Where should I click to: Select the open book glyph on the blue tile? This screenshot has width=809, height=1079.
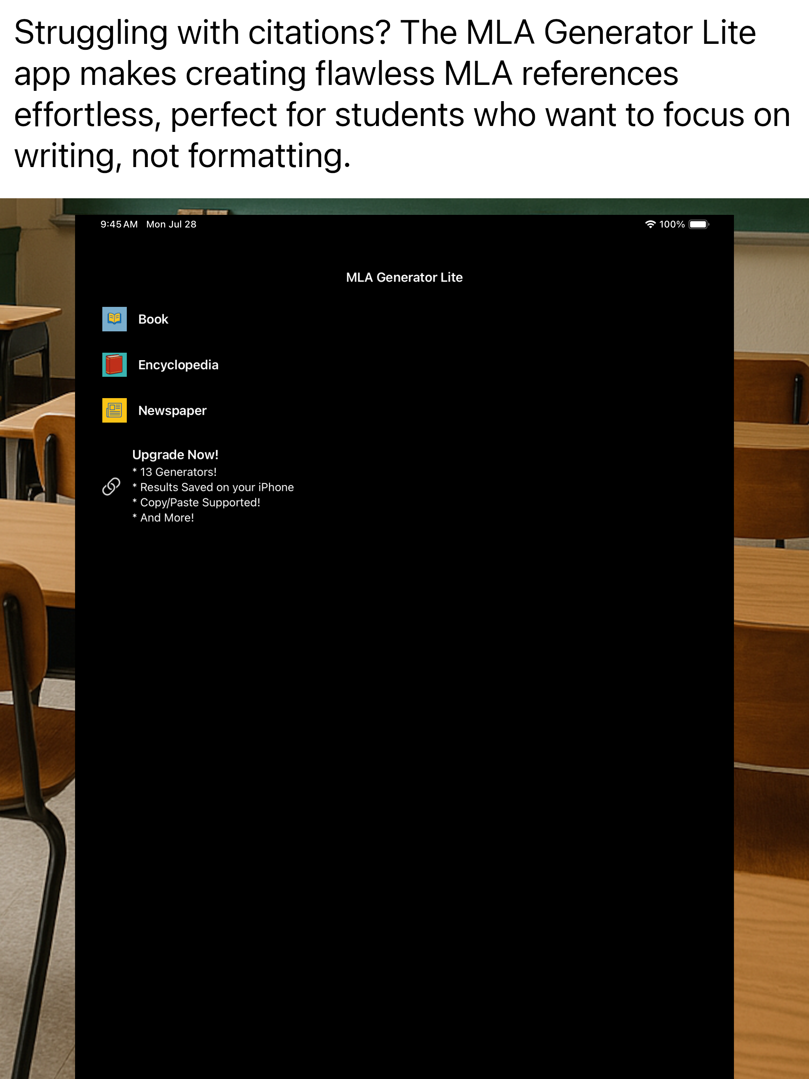click(x=114, y=320)
